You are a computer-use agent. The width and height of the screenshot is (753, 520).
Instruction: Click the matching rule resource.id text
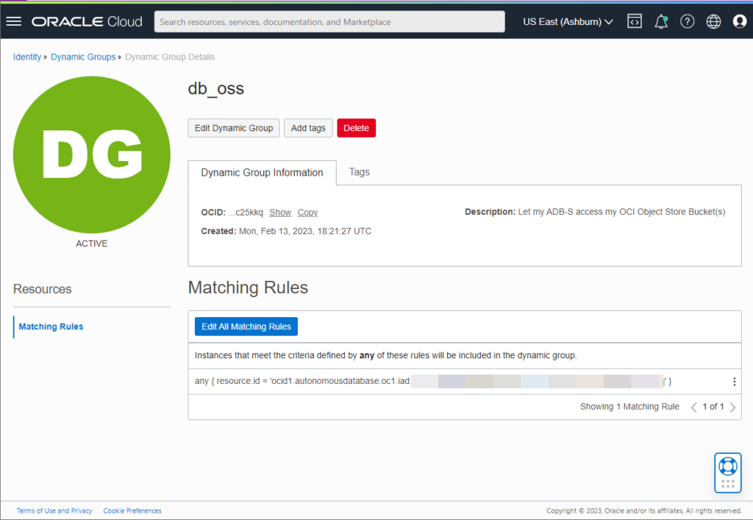(432, 381)
